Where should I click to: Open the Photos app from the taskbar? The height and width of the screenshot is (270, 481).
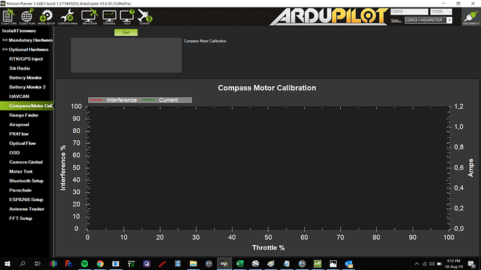[x=333, y=264]
